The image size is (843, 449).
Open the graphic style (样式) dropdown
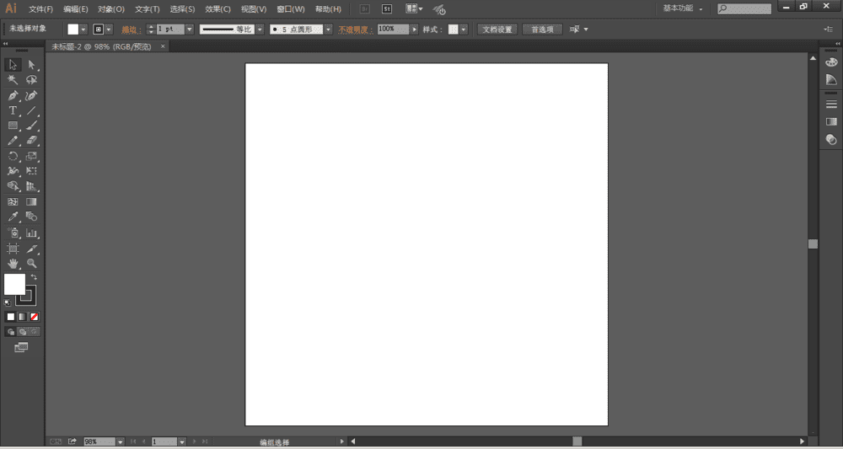pyautogui.click(x=464, y=29)
